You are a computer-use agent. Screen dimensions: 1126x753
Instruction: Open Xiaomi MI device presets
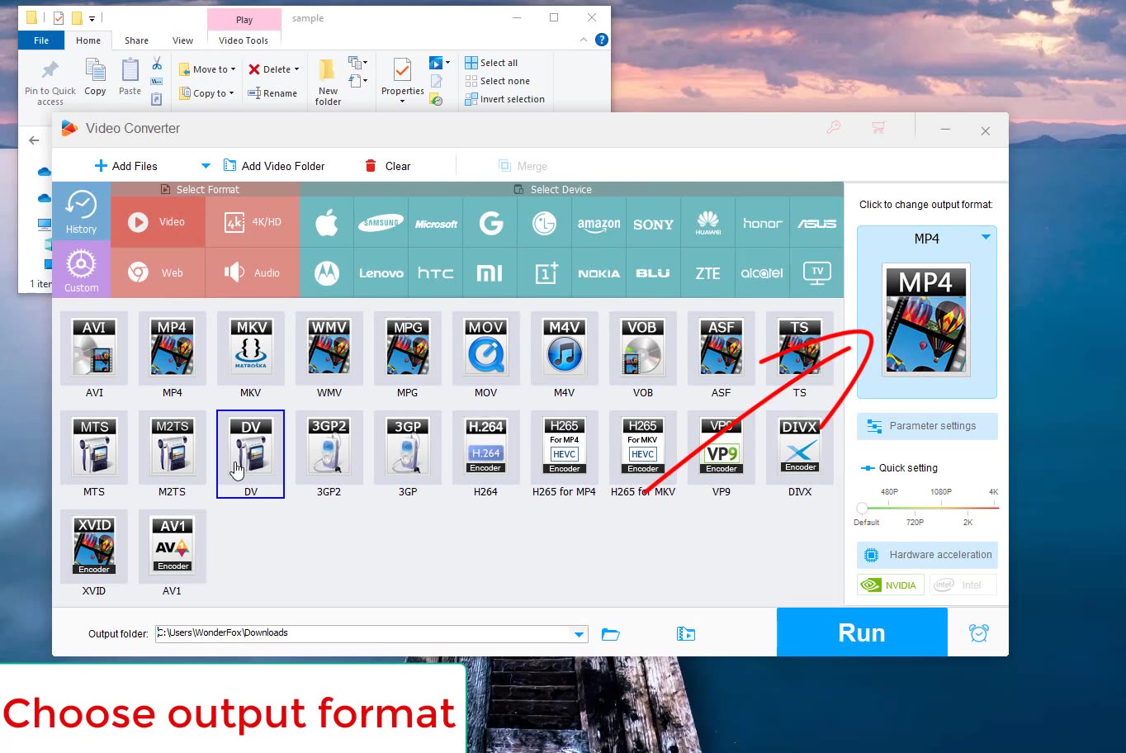pos(490,273)
